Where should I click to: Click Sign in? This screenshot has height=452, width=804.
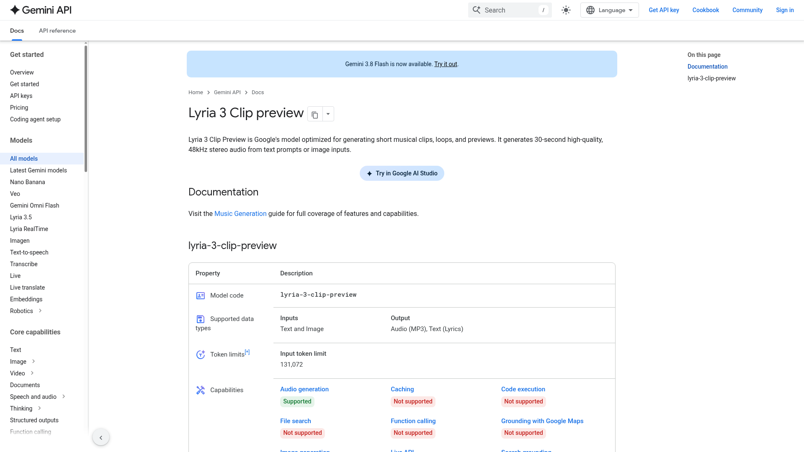(785, 10)
